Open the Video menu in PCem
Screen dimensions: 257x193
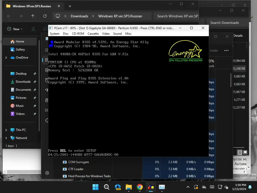pyautogui.click(x=106, y=34)
